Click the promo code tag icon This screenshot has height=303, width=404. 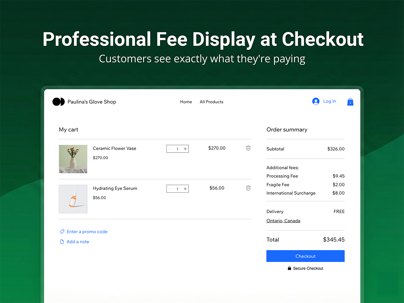click(x=62, y=232)
